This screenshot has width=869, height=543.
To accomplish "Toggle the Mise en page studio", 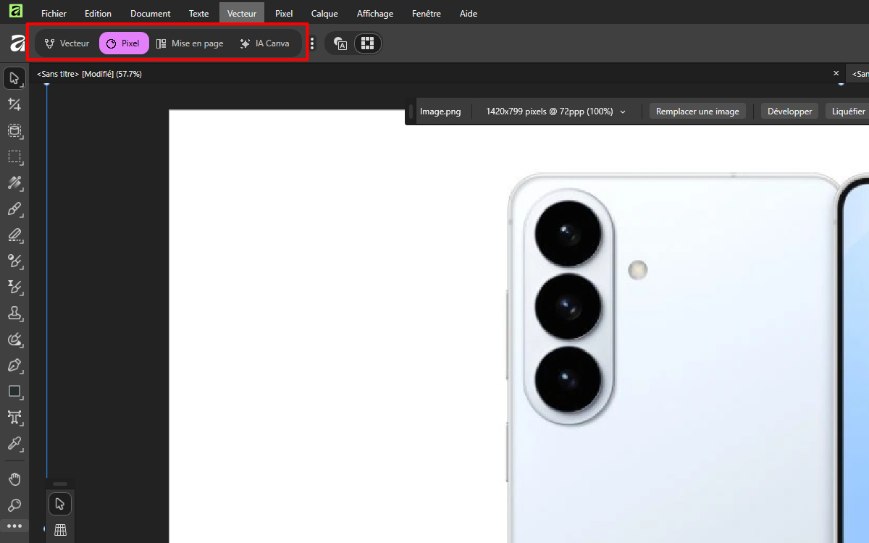I will (190, 43).
